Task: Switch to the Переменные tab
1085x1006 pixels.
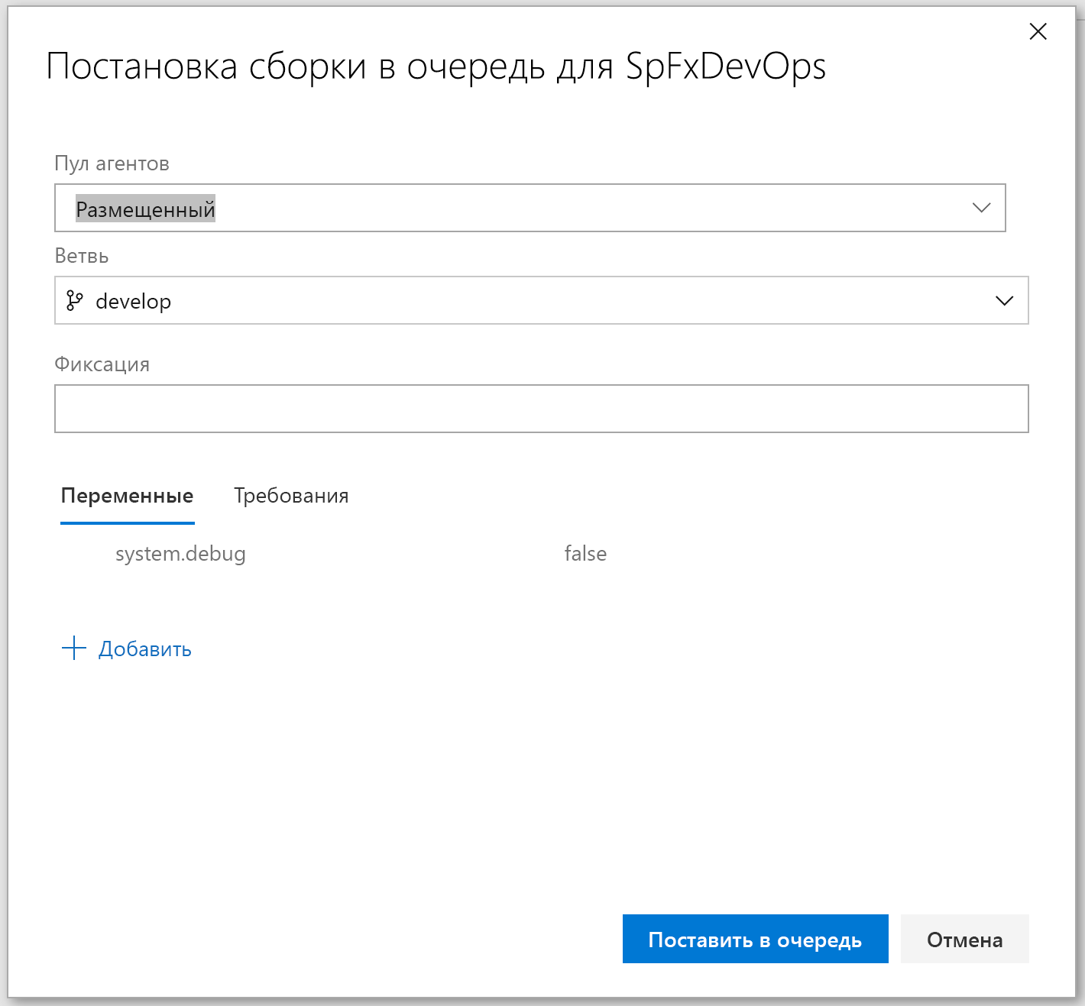Action: tap(127, 496)
